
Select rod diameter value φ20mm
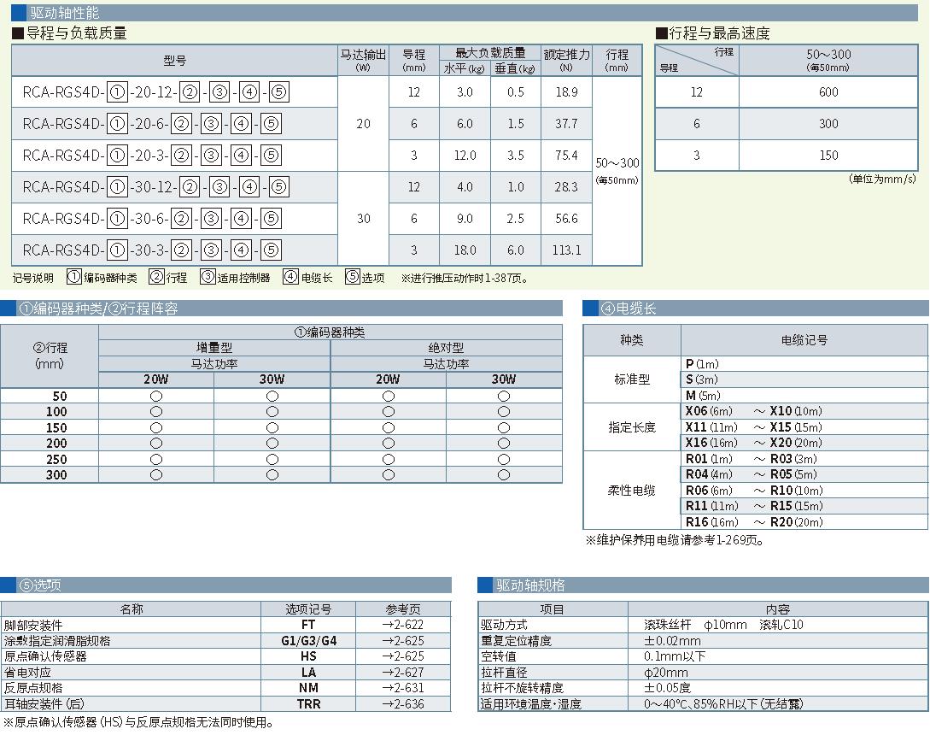coord(665,672)
